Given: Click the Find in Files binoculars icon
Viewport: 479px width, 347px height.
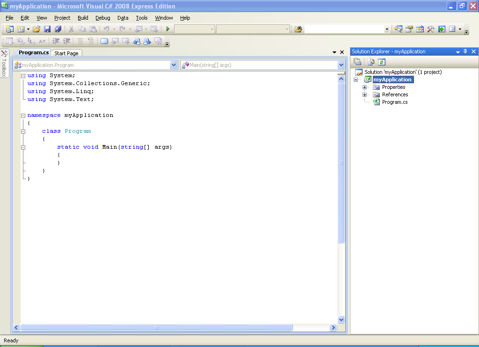Looking at the screenshot, I should (298, 29).
